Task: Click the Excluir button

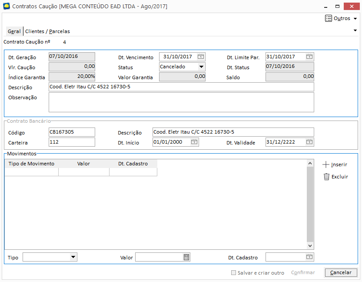Action: 336,177
